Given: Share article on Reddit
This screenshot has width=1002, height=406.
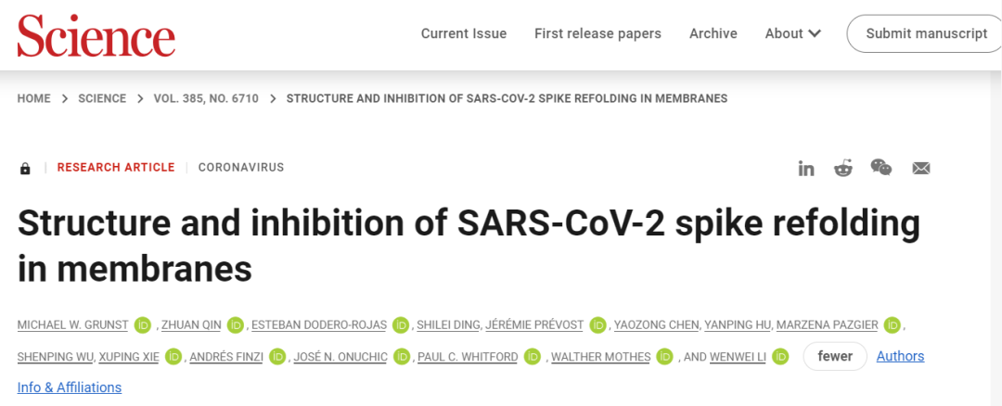Looking at the screenshot, I should click(x=843, y=168).
